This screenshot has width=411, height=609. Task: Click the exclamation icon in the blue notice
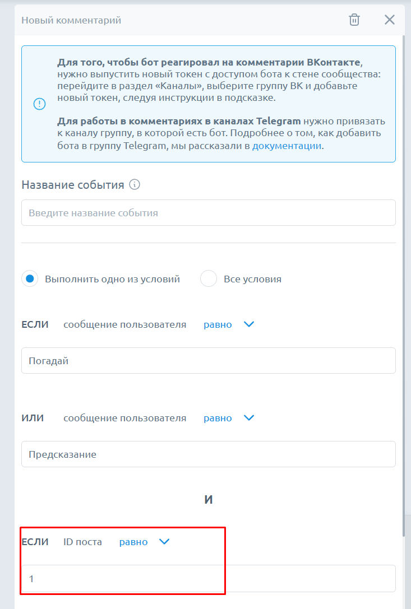point(39,104)
